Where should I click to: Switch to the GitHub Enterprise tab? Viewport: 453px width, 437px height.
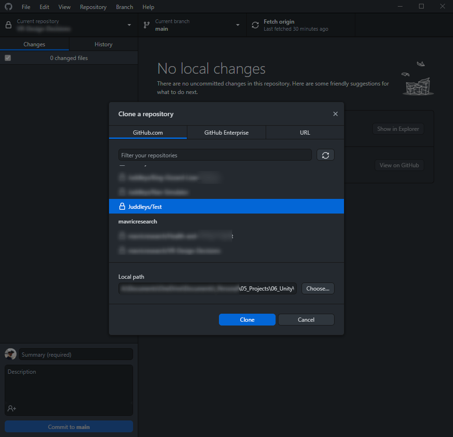(x=226, y=133)
